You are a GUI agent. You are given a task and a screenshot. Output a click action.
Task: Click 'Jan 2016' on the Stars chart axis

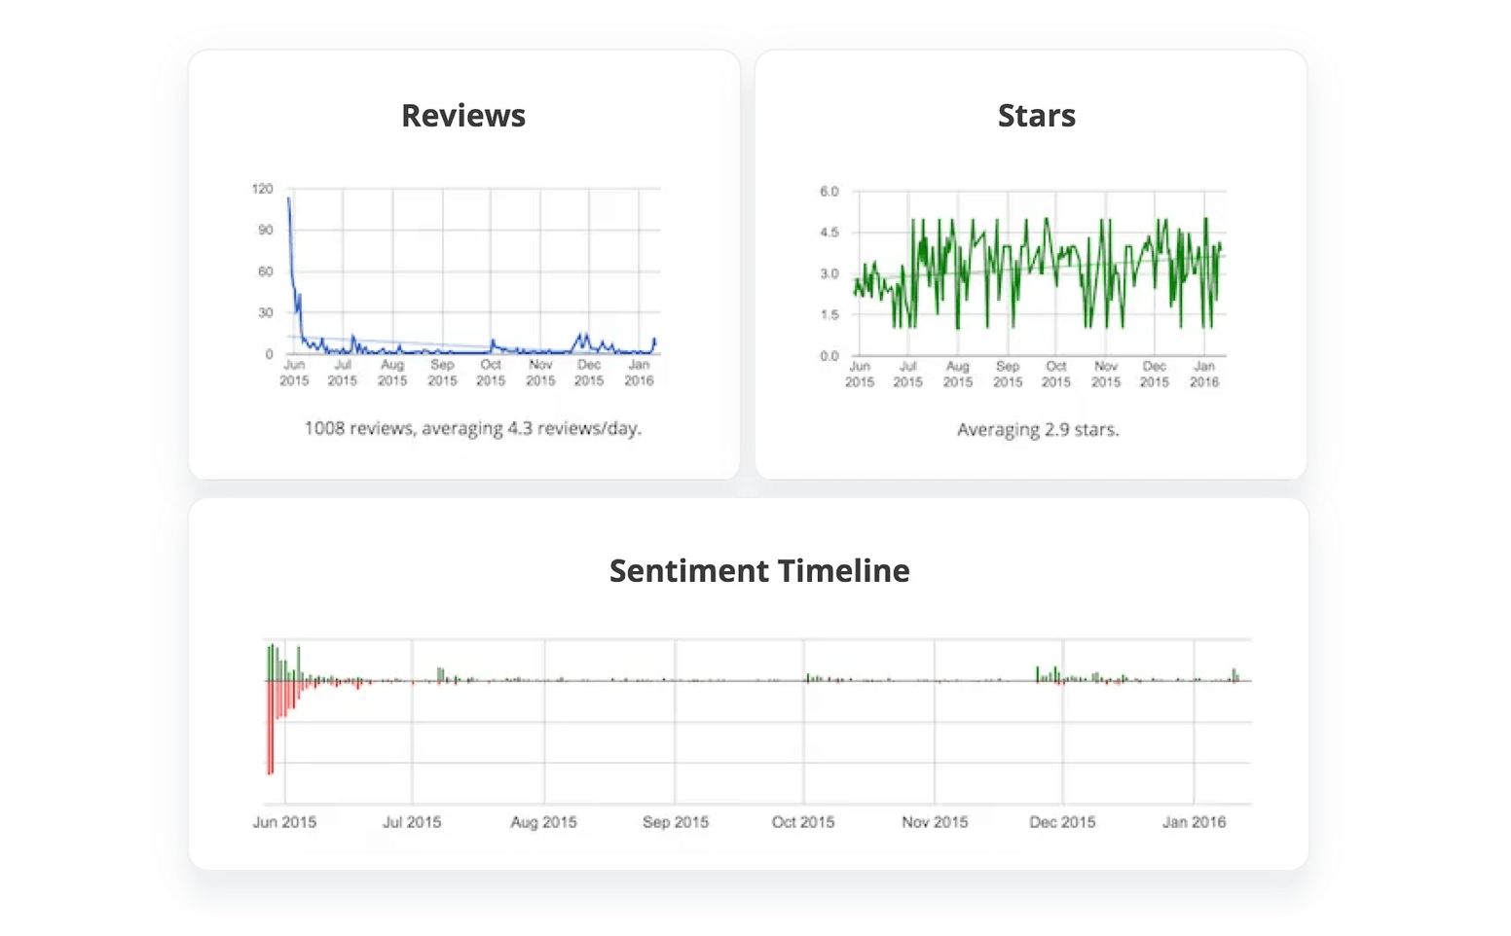[1204, 375]
